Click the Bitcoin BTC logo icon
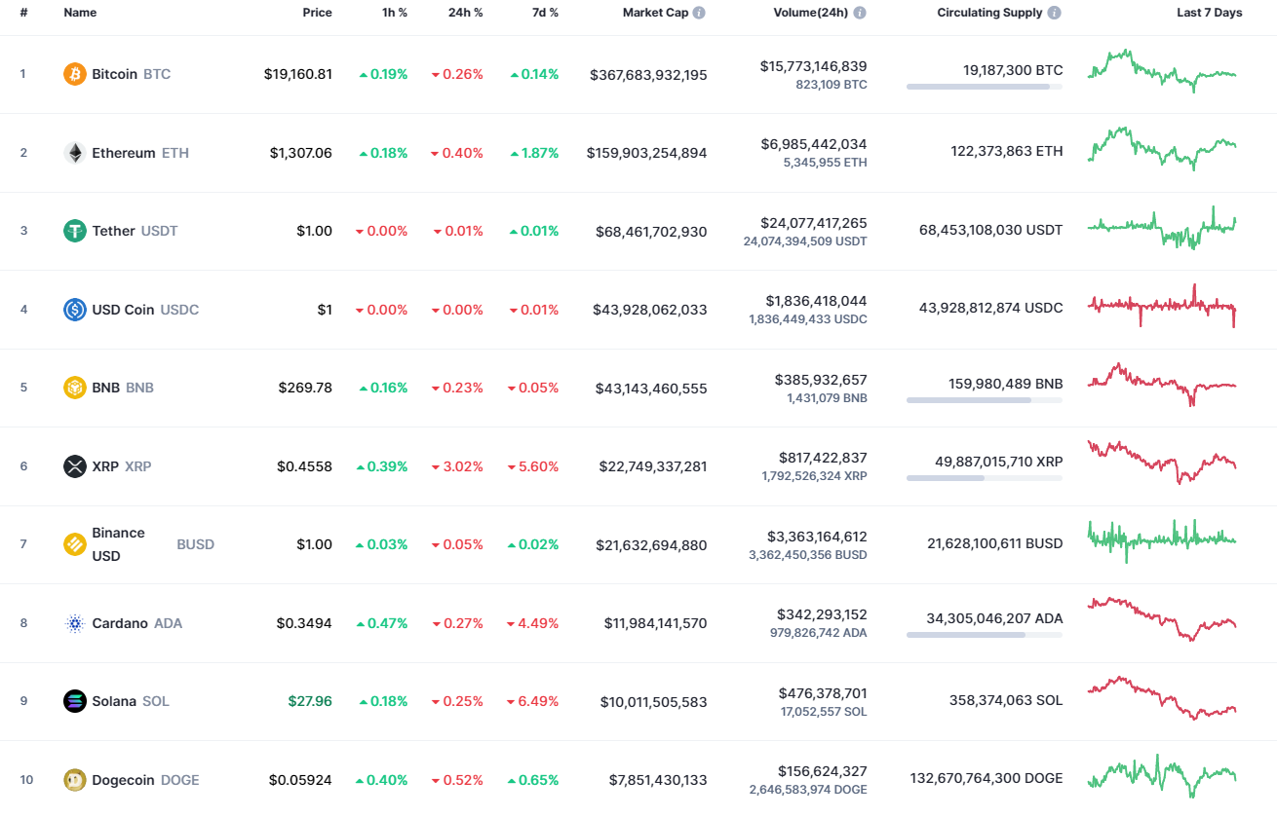This screenshot has height=817, width=1277. pos(73,73)
